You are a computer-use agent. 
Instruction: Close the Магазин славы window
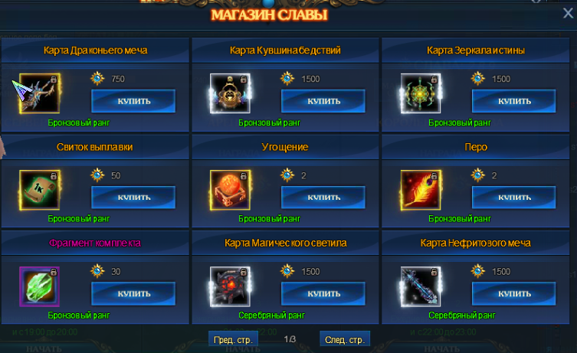pyautogui.click(x=568, y=13)
